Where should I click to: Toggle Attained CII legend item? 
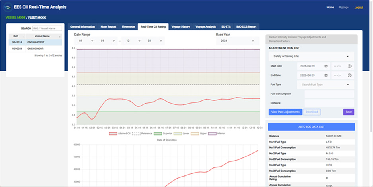point(120,134)
